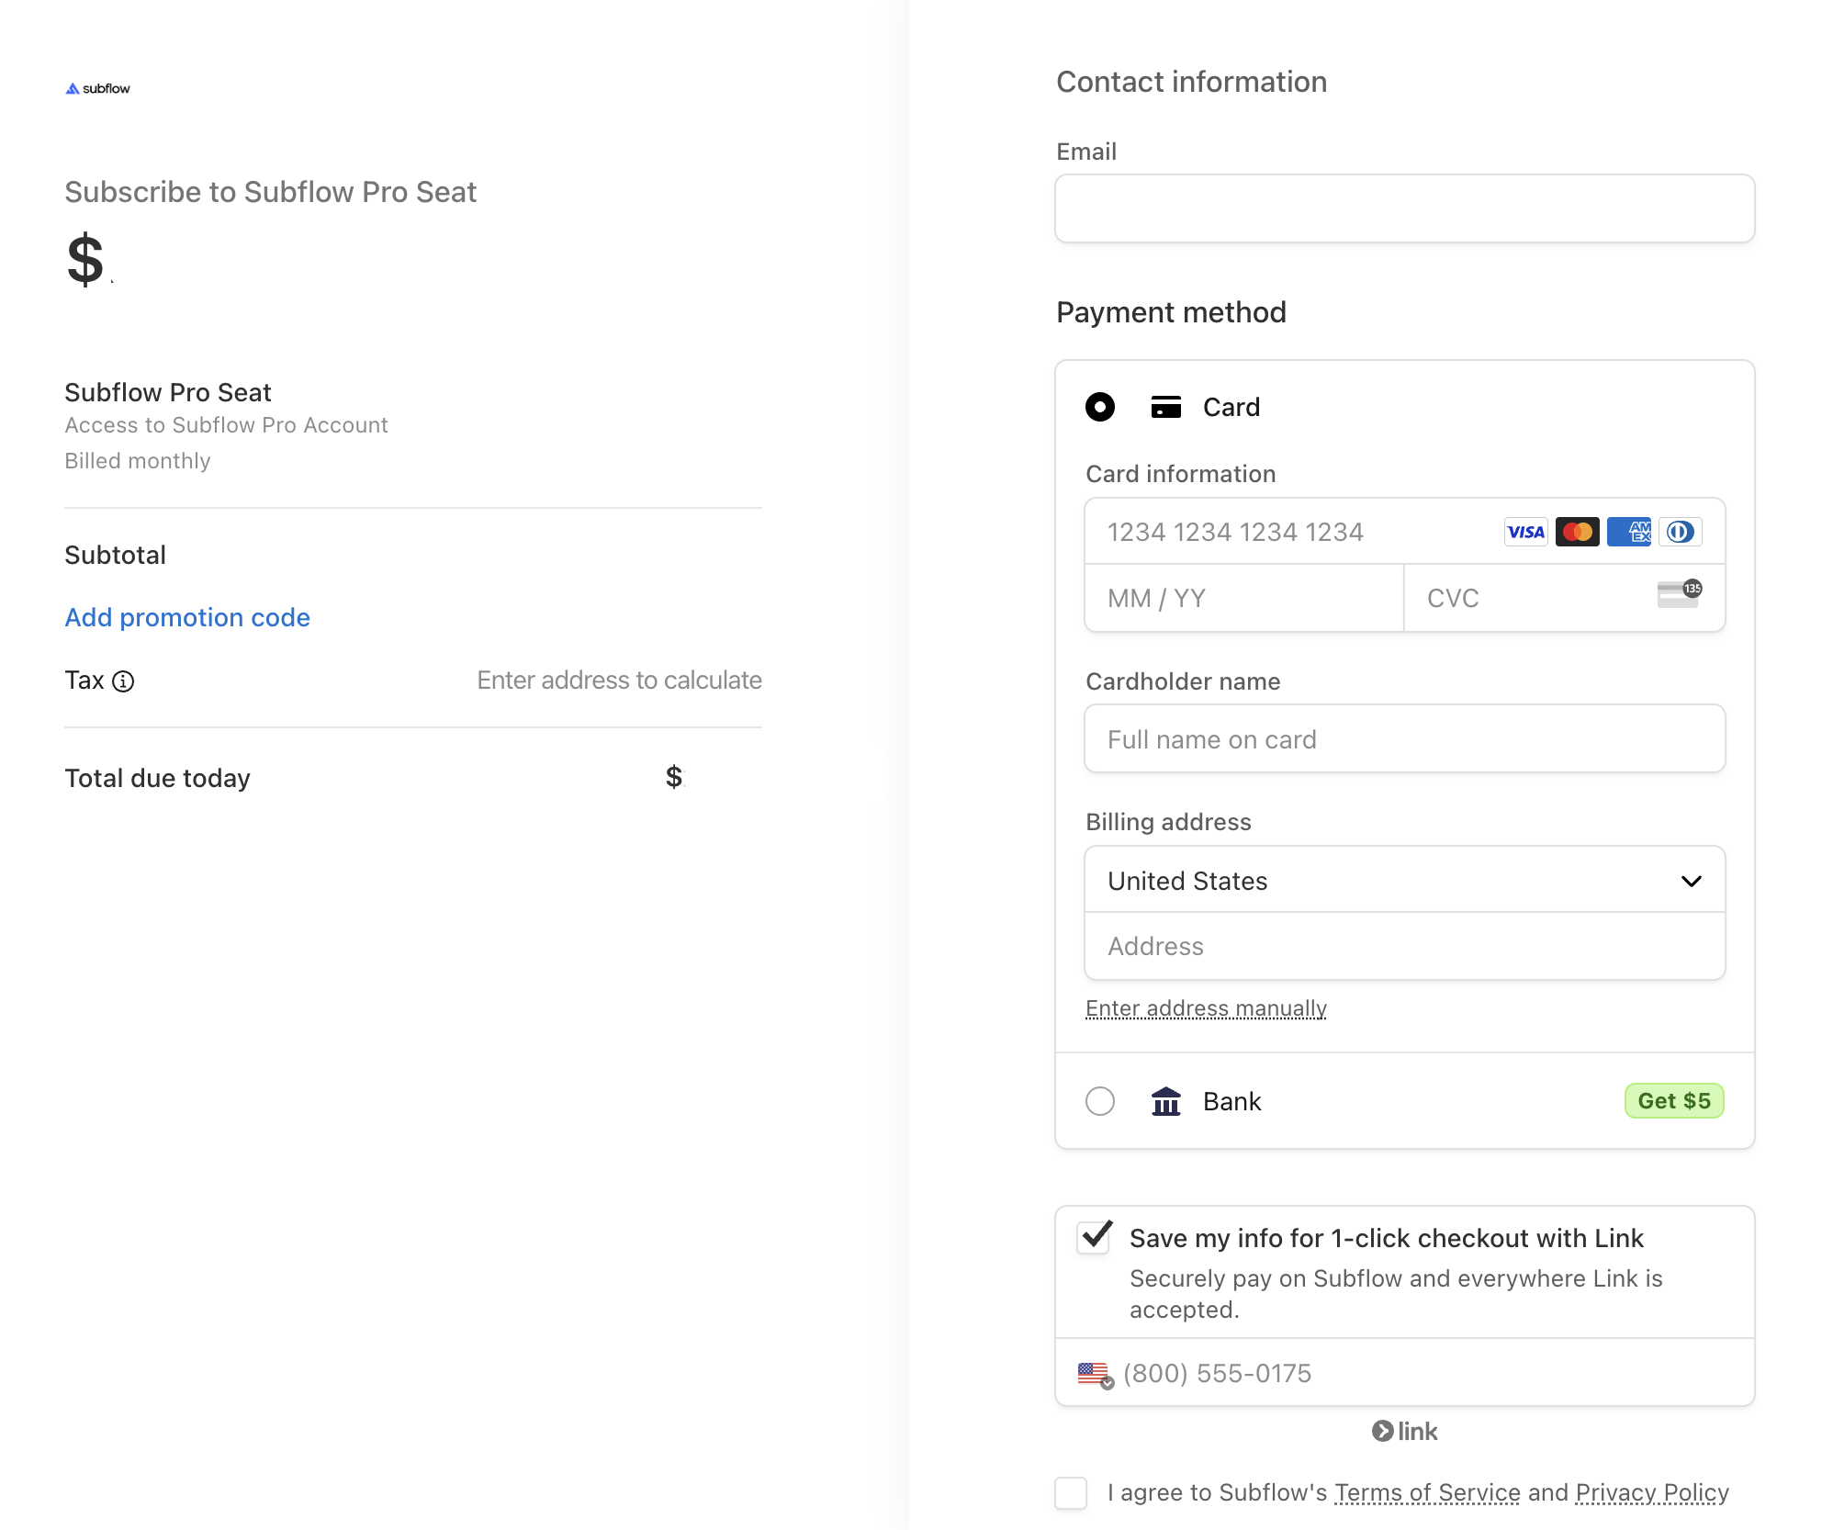Click the Add promotion code link

coord(187,617)
